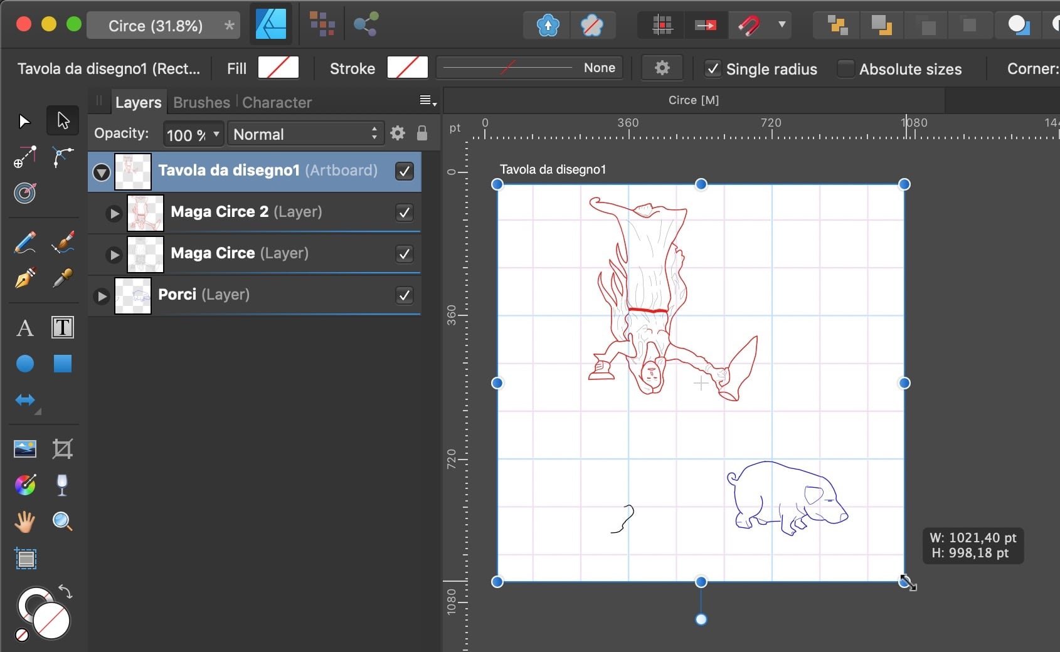1060x652 pixels.
Task: Select the Contour spiral tool
Action: pyautogui.click(x=25, y=193)
